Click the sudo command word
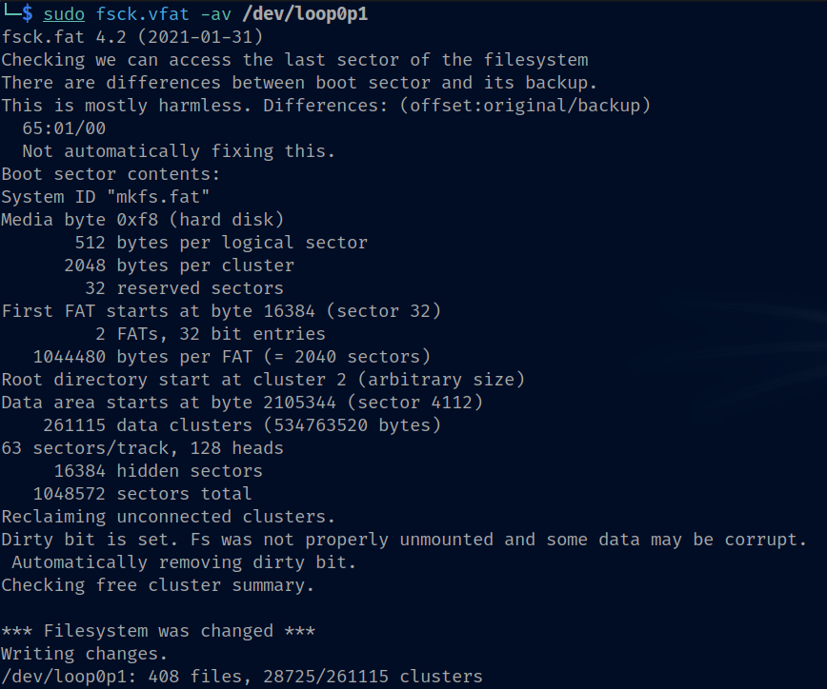The width and height of the screenshot is (827, 689). pyautogui.click(x=64, y=14)
